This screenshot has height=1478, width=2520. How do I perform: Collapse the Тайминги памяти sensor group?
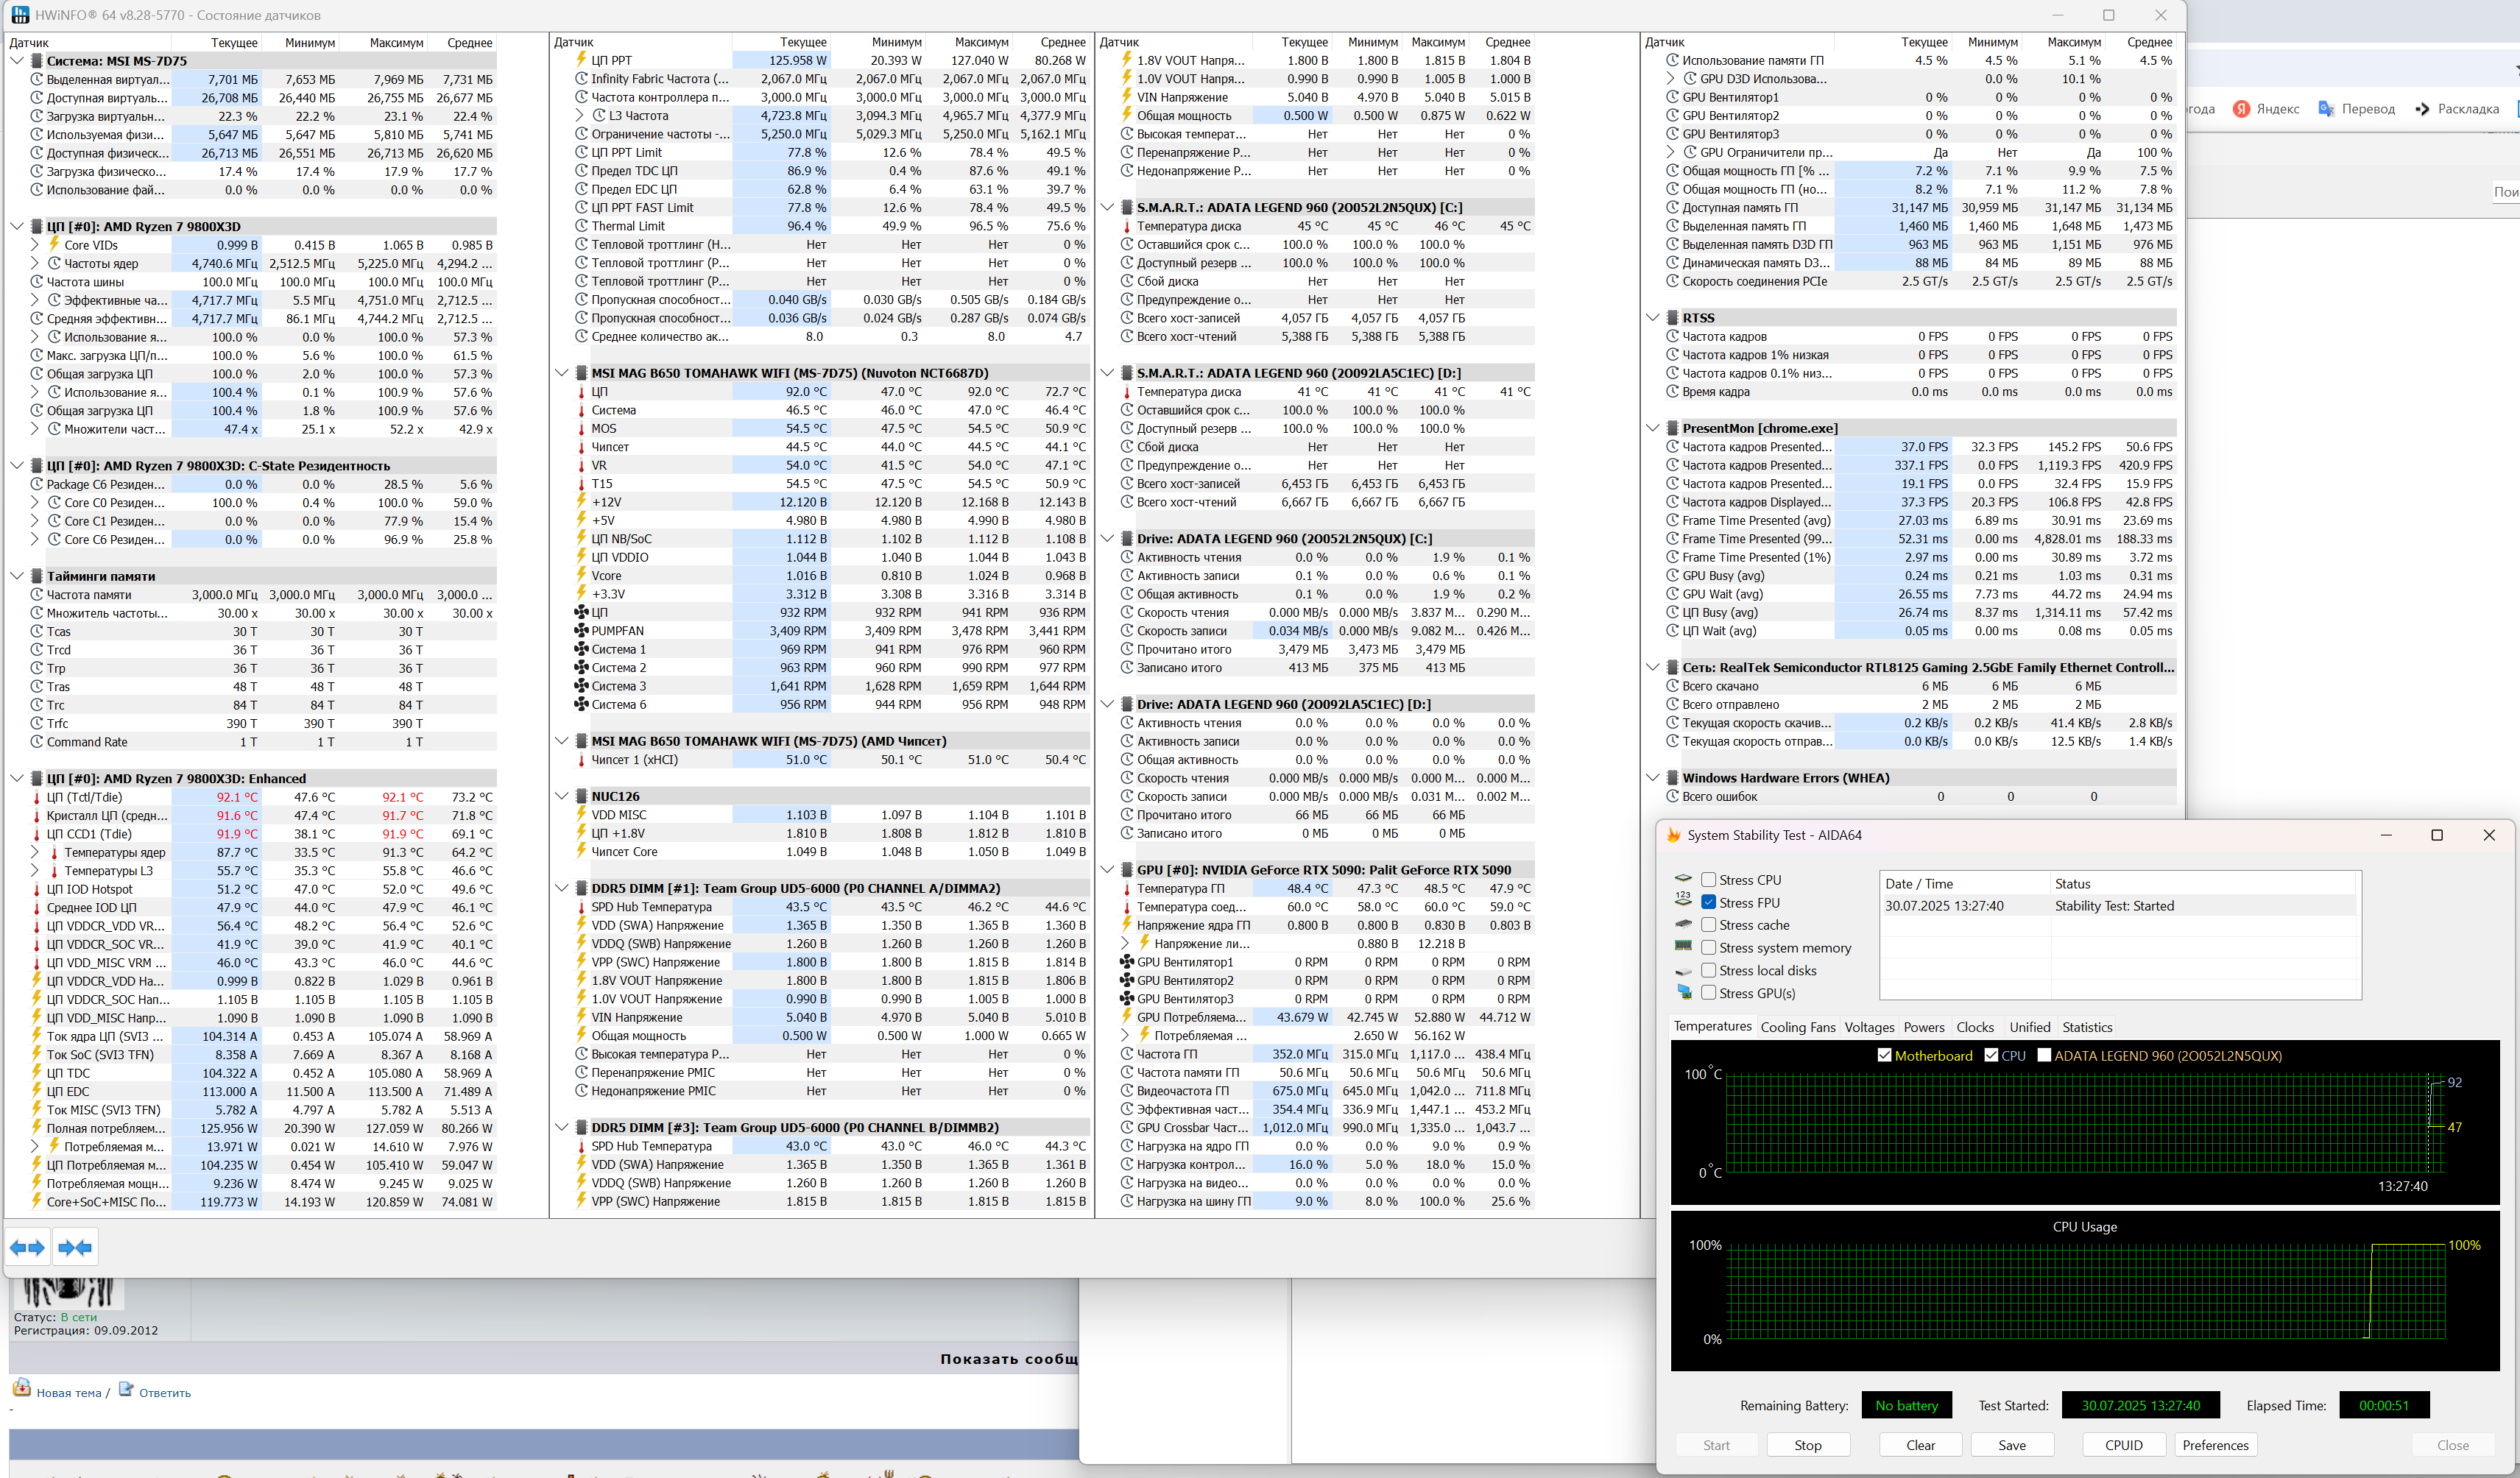(17, 576)
